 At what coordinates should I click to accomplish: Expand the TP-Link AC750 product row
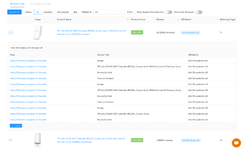coord(10,140)
